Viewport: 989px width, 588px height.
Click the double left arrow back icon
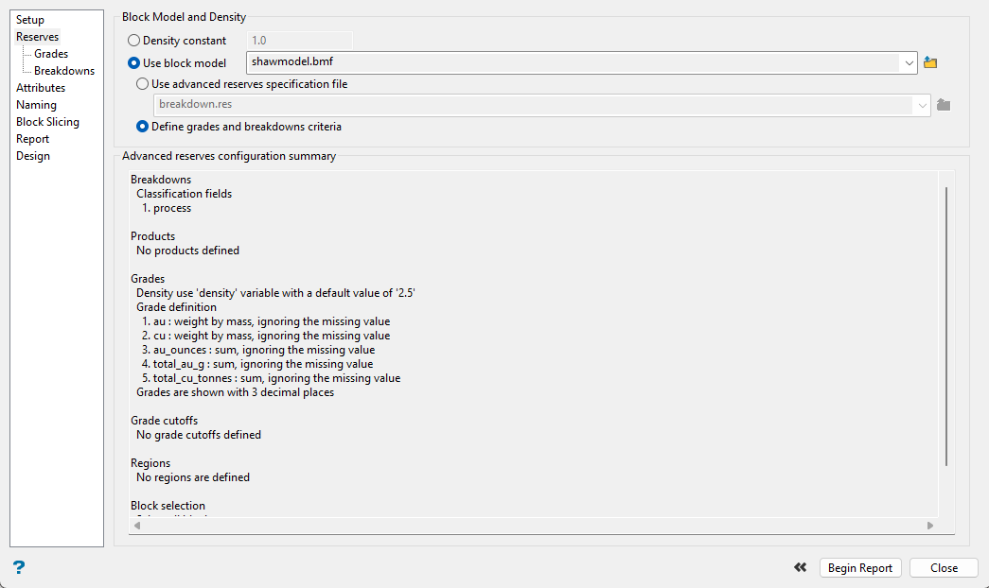[801, 567]
